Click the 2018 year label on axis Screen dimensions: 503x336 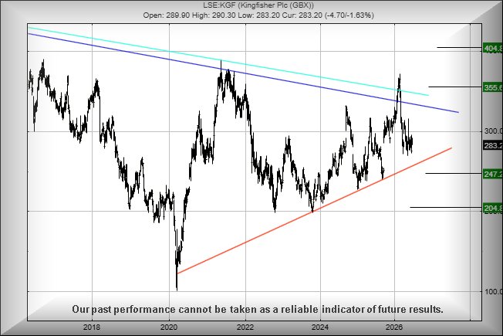point(92,328)
